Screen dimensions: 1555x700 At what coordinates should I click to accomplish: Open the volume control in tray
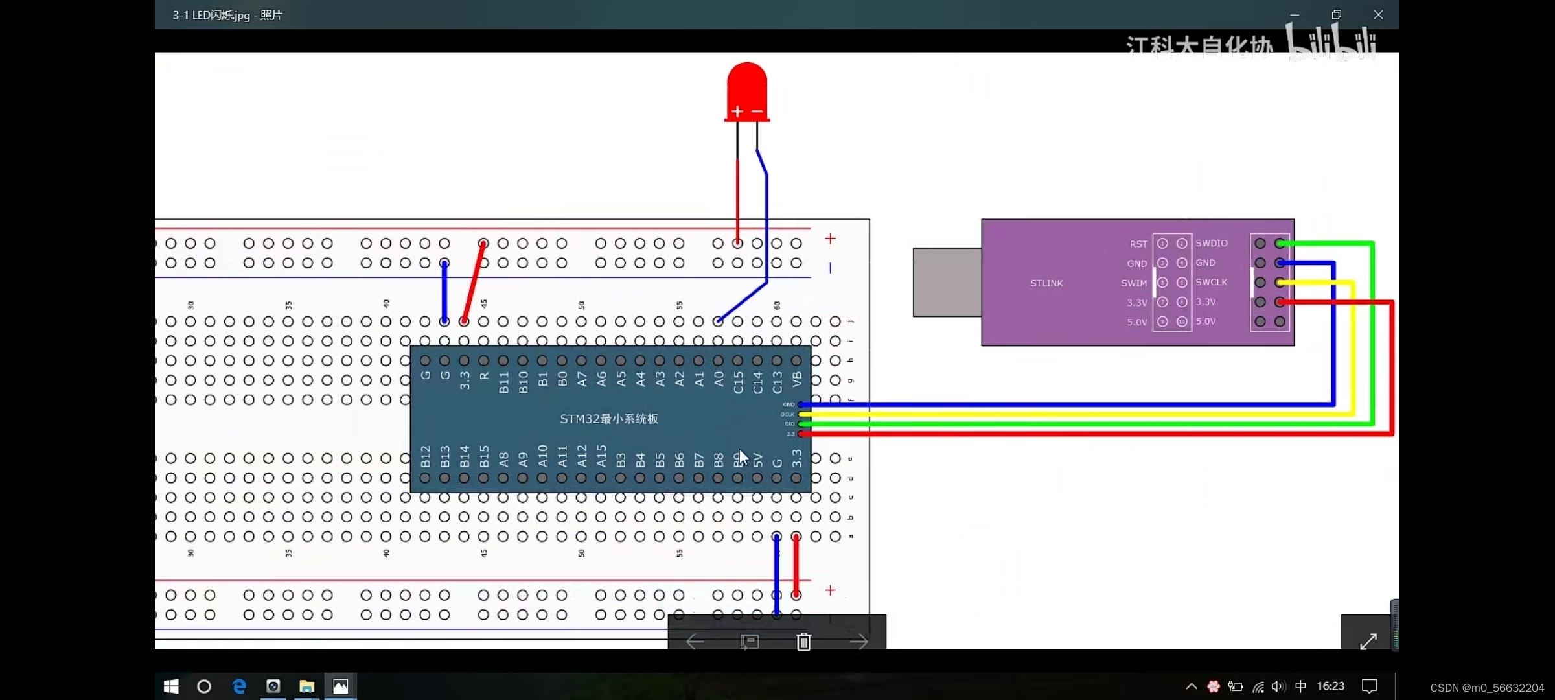click(x=1278, y=686)
